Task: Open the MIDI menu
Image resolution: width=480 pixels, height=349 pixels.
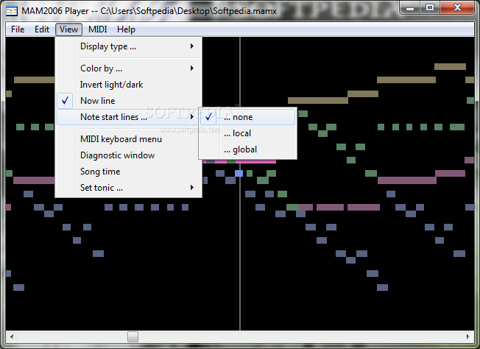Action: click(98, 29)
